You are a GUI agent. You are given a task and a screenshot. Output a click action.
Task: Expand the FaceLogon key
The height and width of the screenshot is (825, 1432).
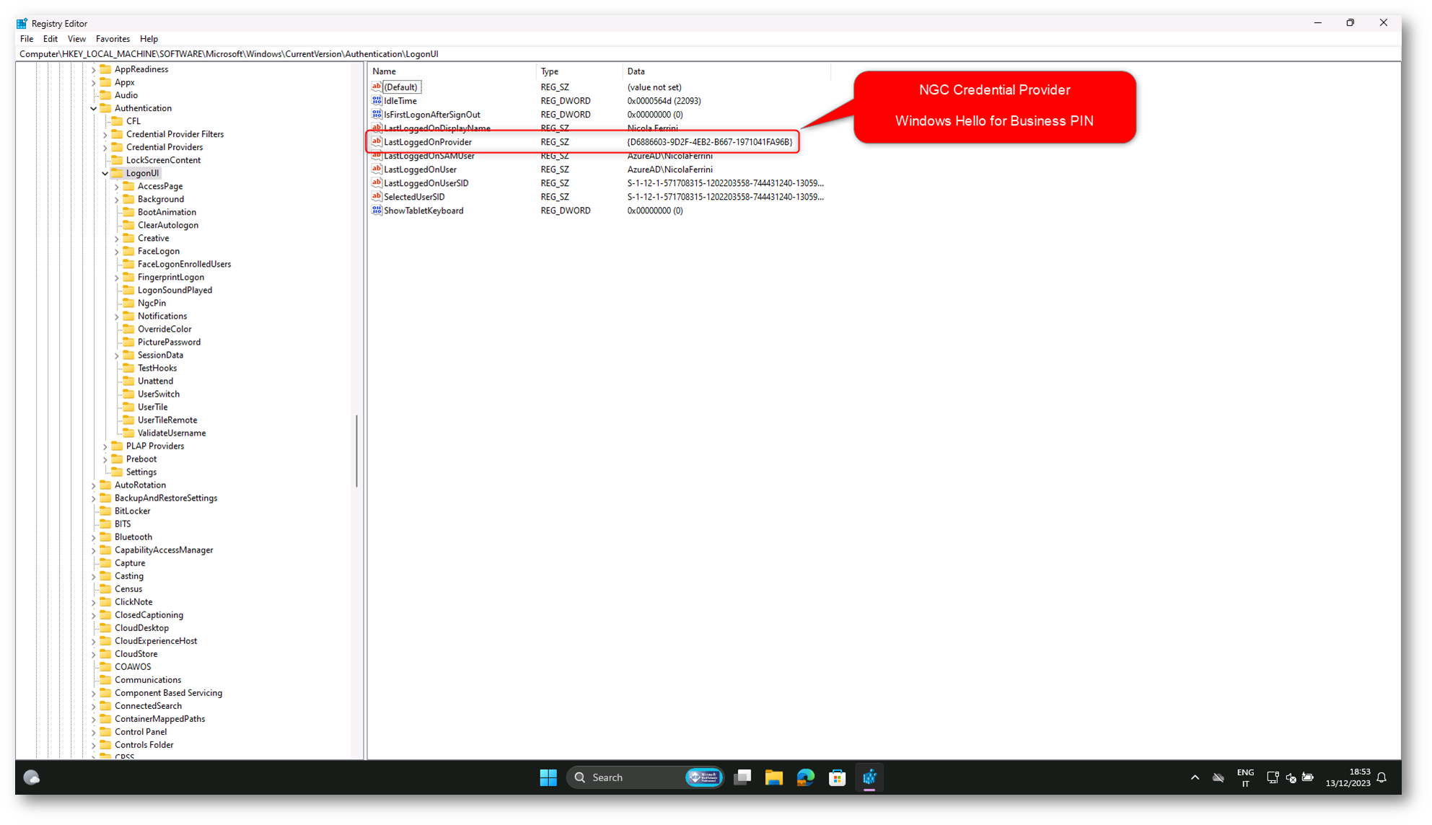point(117,251)
